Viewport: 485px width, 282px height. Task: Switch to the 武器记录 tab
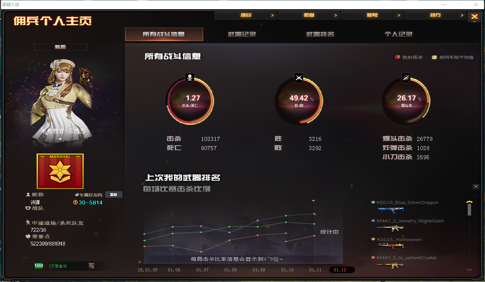(x=242, y=34)
